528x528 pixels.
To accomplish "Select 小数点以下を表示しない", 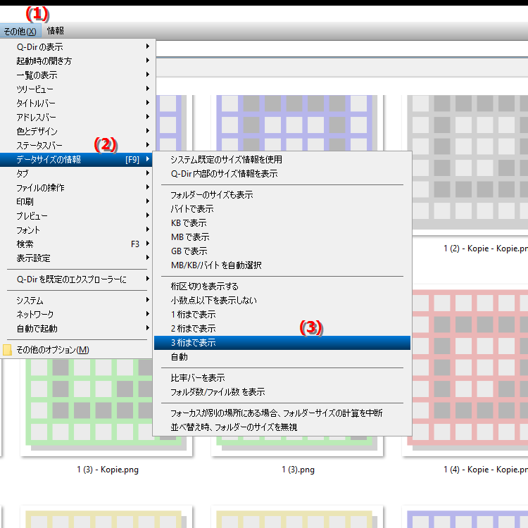I will [282, 301].
